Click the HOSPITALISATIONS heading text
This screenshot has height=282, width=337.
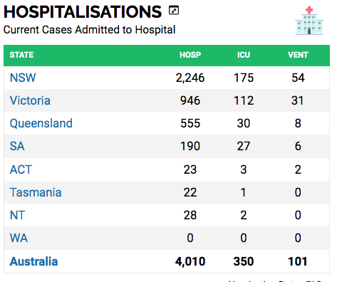point(83,12)
